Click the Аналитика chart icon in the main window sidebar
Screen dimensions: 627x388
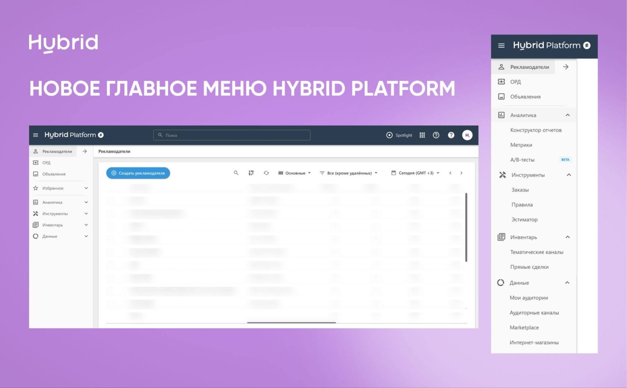[36, 202]
